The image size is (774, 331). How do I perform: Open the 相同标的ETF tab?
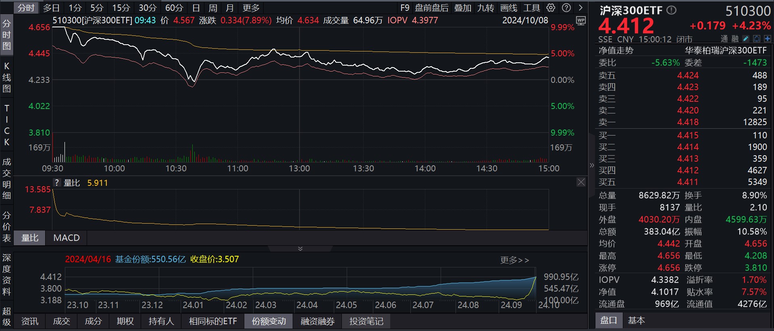click(x=213, y=321)
